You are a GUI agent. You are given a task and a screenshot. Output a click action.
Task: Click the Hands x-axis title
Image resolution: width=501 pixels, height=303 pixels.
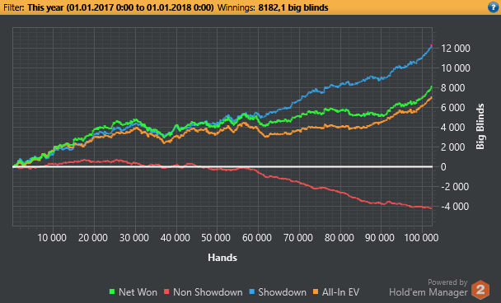(x=222, y=258)
